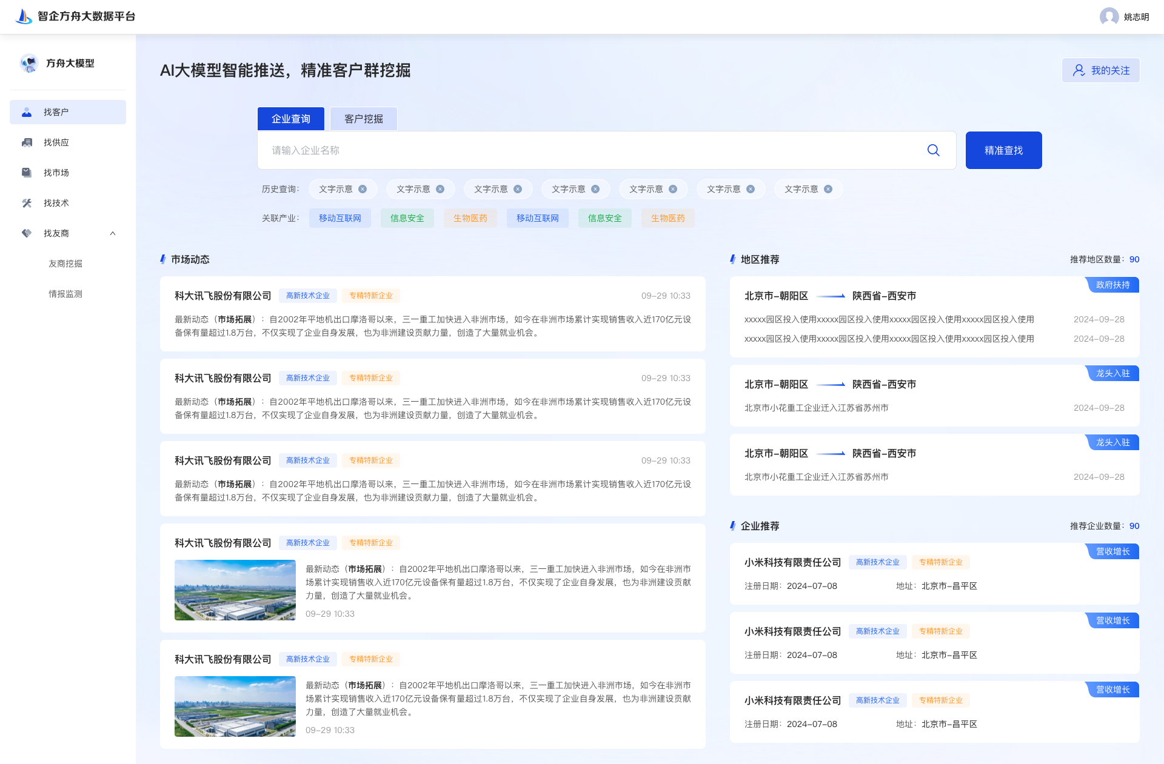
Task: Open 友商挖掘 submenu item
Action: 65,264
